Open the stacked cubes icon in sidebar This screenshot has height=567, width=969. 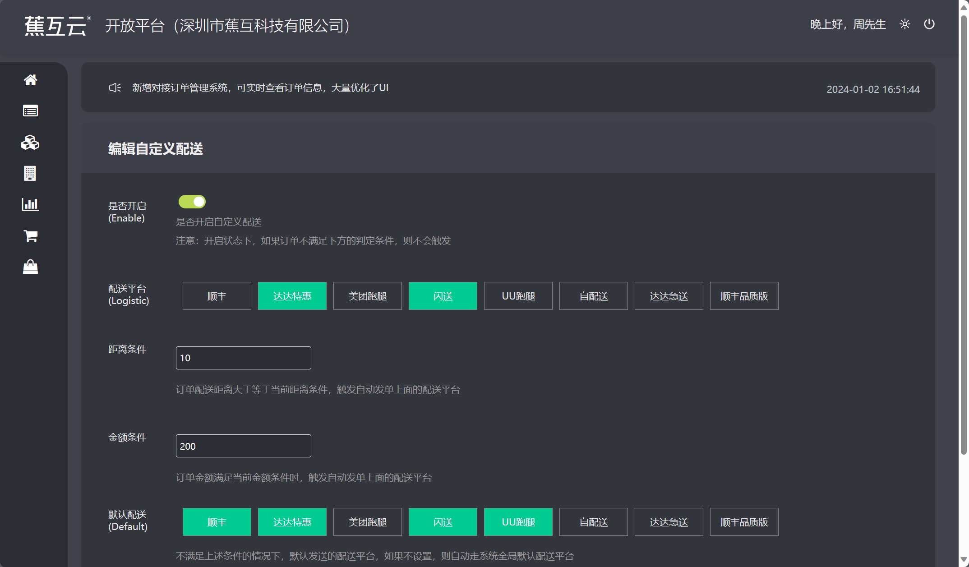coord(30,143)
